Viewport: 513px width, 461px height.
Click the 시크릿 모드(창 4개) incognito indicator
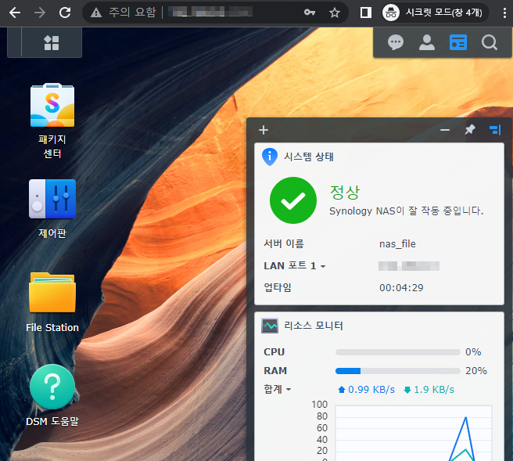coord(436,13)
